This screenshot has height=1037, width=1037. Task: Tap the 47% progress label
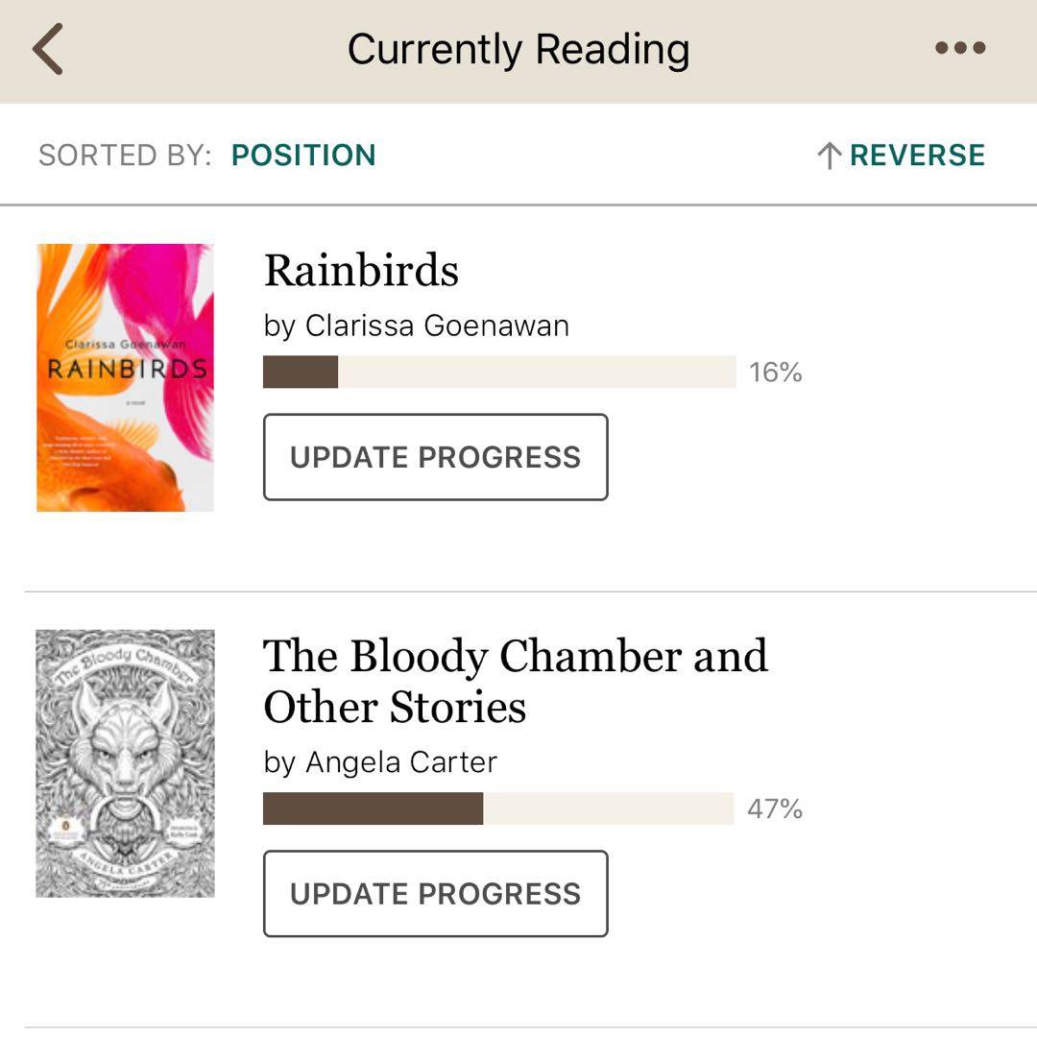pyautogui.click(x=775, y=809)
